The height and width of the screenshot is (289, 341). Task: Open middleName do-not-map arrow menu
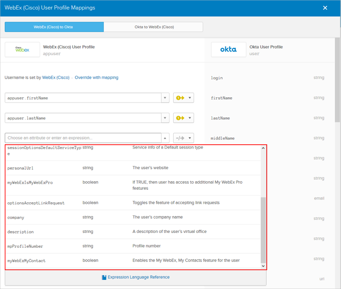(x=184, y=138)
